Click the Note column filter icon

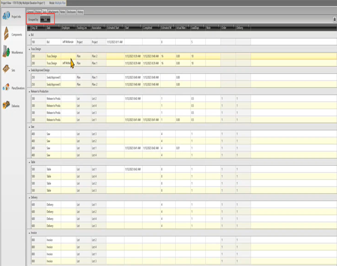click(218, 26)
